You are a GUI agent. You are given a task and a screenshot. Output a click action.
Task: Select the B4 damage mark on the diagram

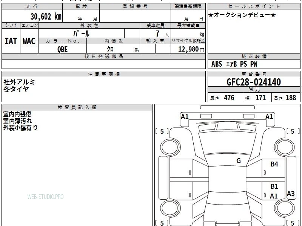coord(274,164)
